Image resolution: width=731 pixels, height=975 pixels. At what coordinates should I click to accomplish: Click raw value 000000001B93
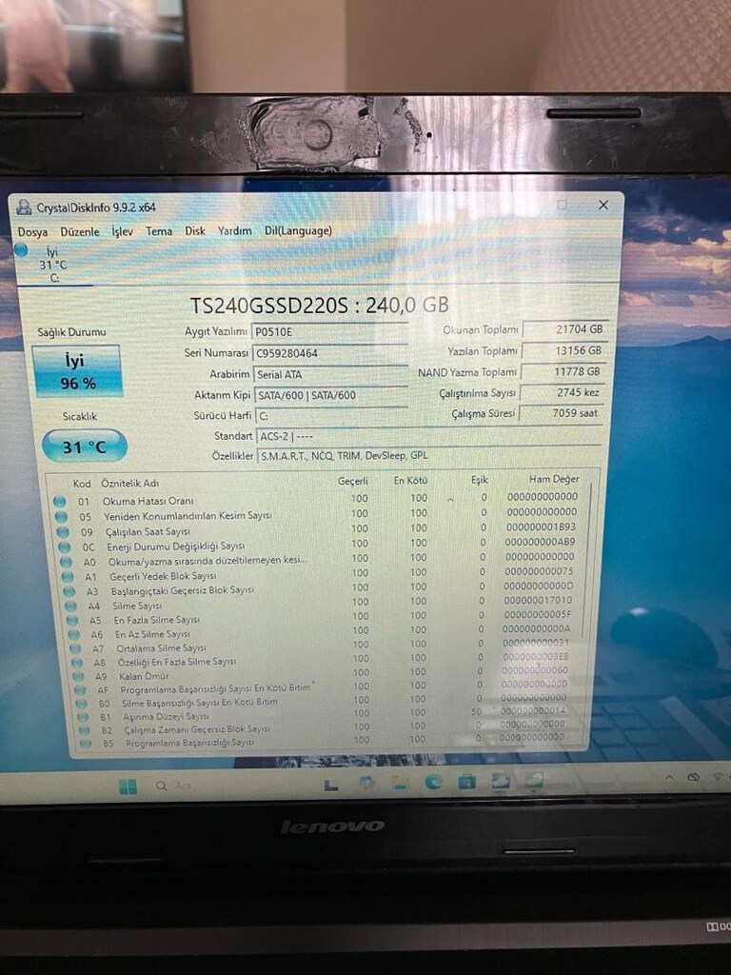[541, 527]
